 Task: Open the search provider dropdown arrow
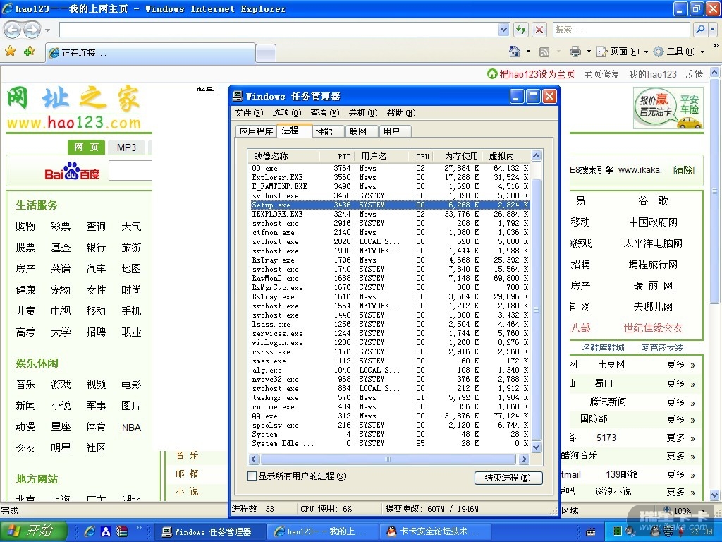tap(712, 30)
